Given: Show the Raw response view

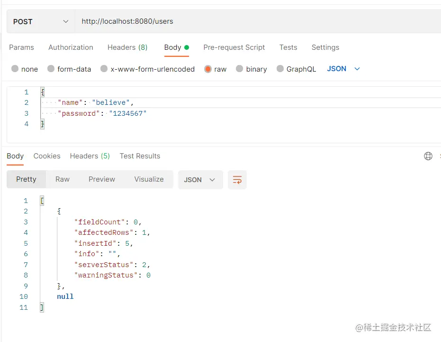Looking at the screenshot, I should 63,179.
